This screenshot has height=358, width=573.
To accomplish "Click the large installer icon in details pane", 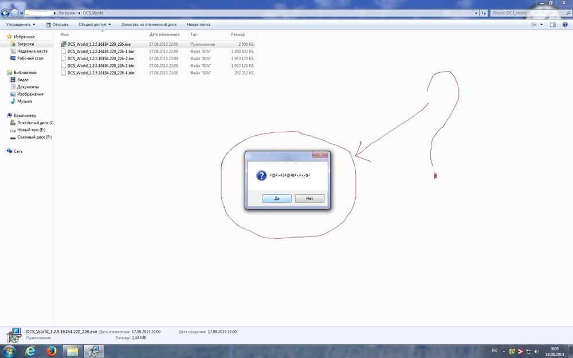I will (14, 335).
